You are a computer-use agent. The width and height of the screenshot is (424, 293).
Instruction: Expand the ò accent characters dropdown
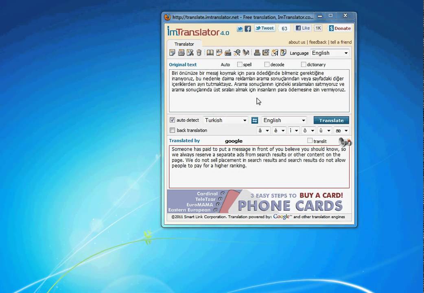click(x=308, y=131)
